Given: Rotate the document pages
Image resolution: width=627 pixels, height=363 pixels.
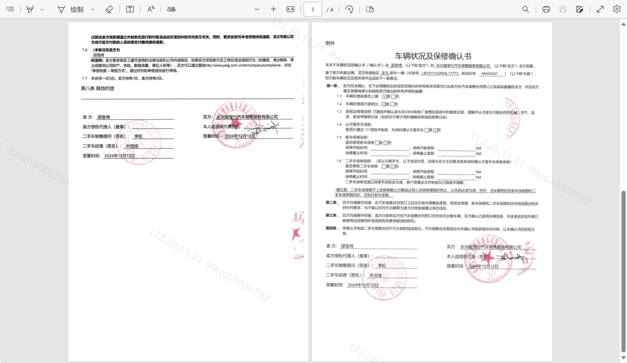Looking at the screenshot, I should coord(349,9).
